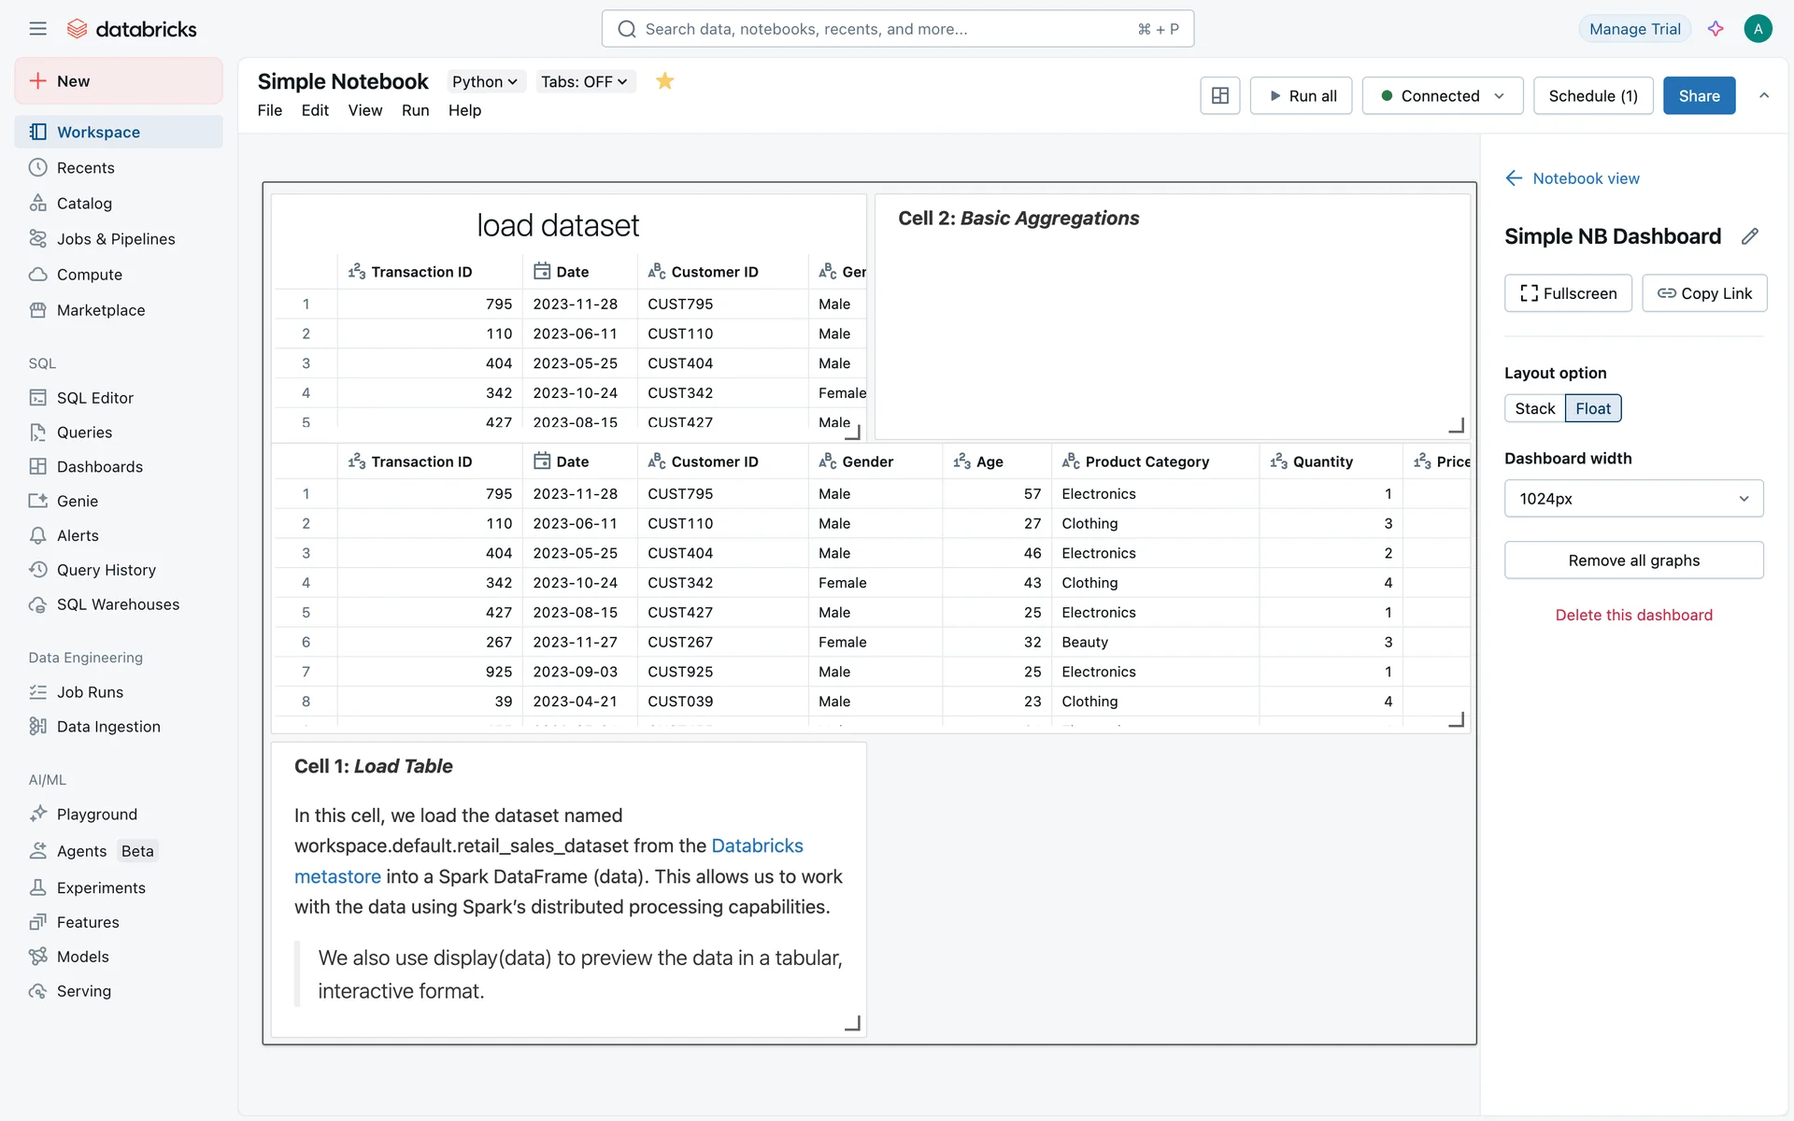
Task: Select the Float layout option
Action: click(x=1592, y=408)
